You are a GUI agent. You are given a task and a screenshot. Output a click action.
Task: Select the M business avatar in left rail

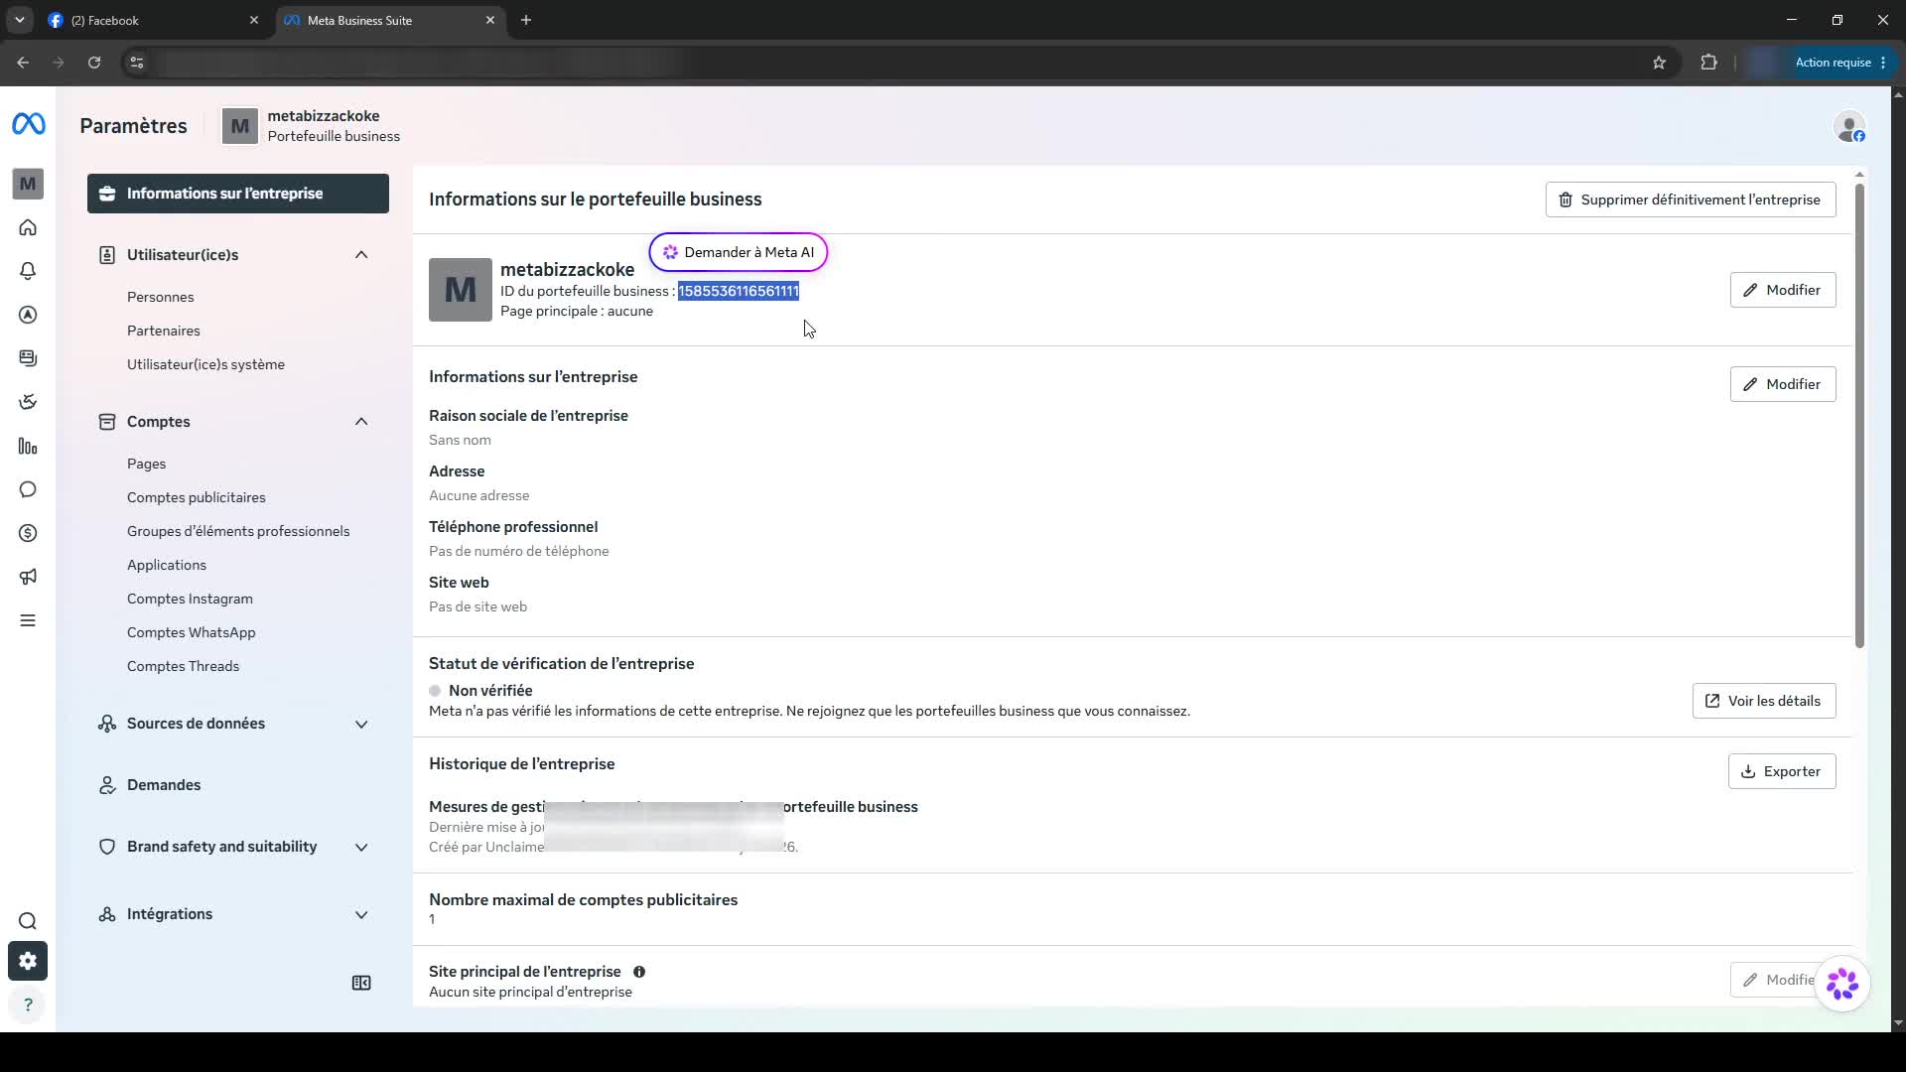click(x=28, y=184)
